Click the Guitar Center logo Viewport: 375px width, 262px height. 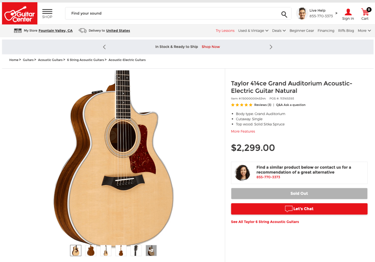(x=20, y=14)
